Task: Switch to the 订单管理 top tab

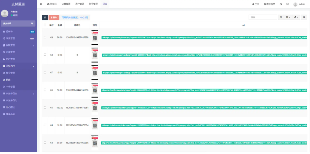Action: tap(66, 4)
